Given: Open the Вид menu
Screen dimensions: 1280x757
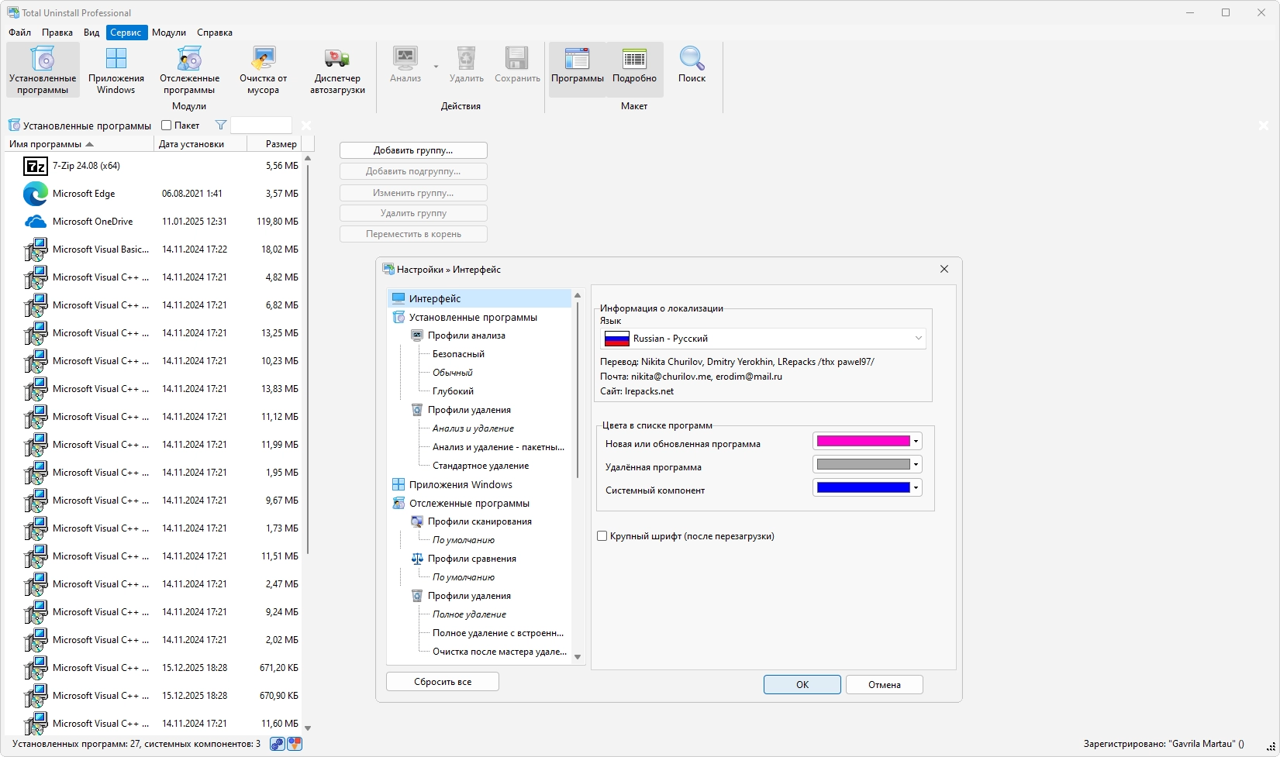Looking at the screenshot, I should [x=91, y=33].
